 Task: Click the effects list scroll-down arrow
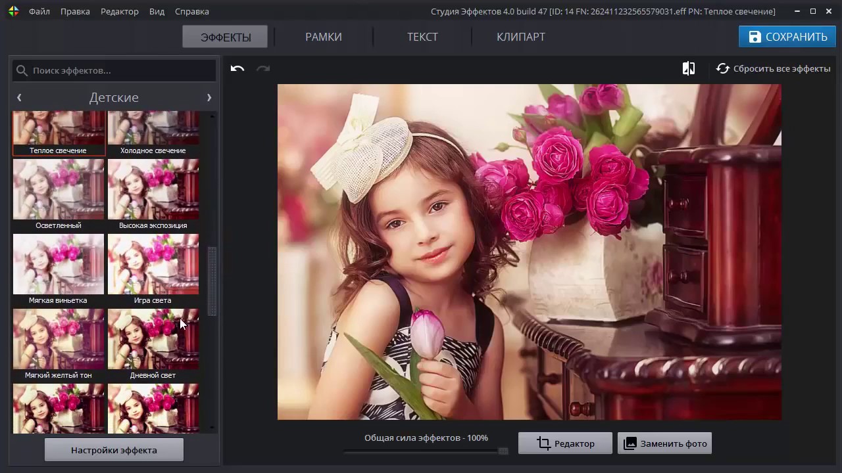click(212, 428)
